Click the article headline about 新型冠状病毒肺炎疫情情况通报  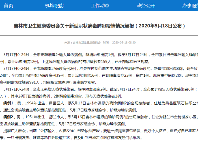point(100,26)
